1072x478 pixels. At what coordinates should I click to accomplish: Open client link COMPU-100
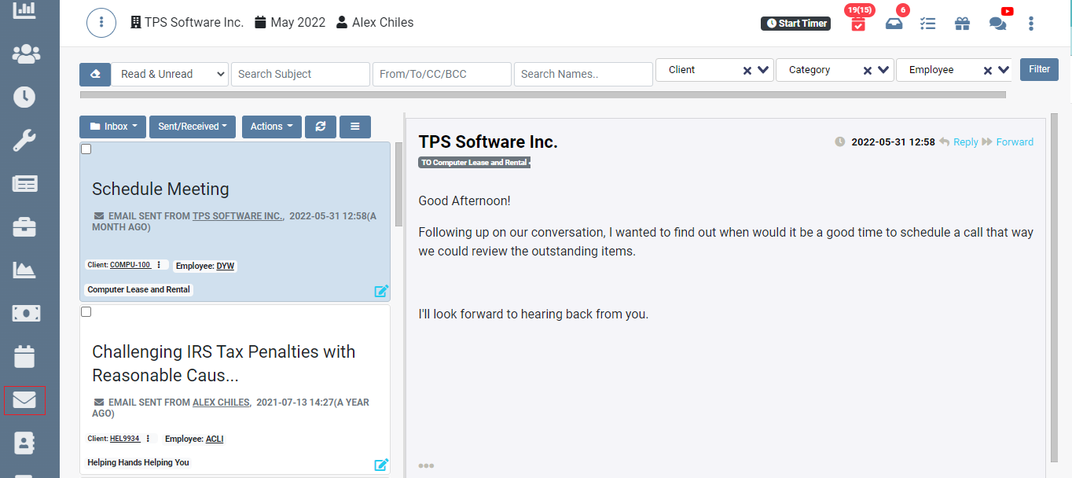tap(130, 265)
